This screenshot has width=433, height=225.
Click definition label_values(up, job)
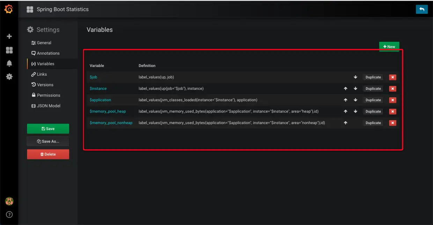(156, 77)
